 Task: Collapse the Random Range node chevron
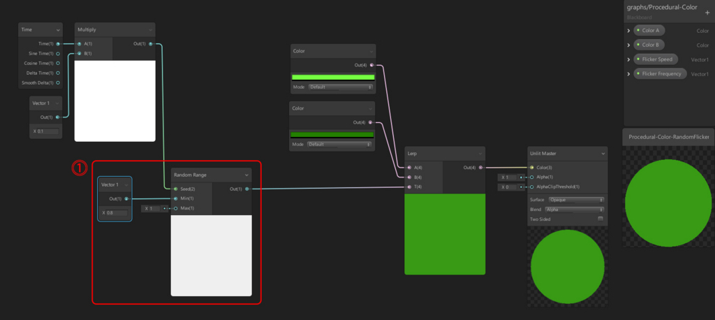point(246,175)
